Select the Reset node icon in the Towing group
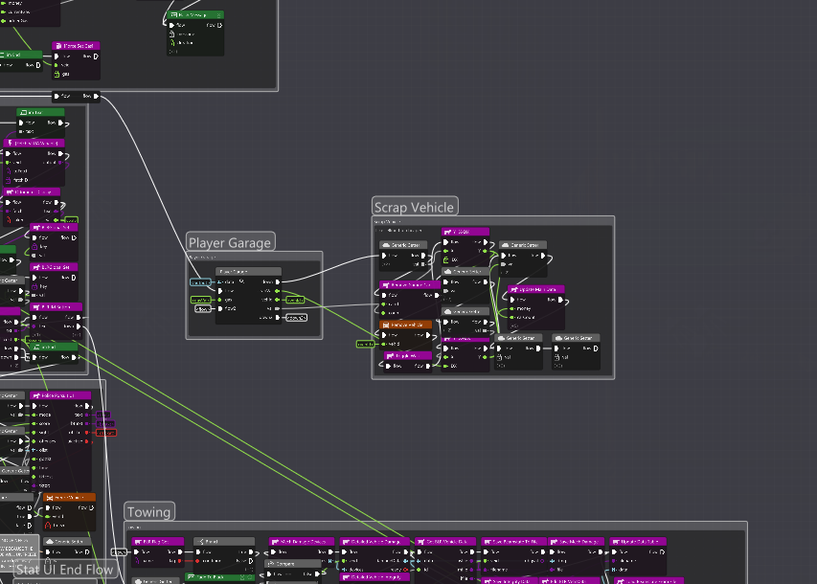817x584 pixels. tap(203, 541)
